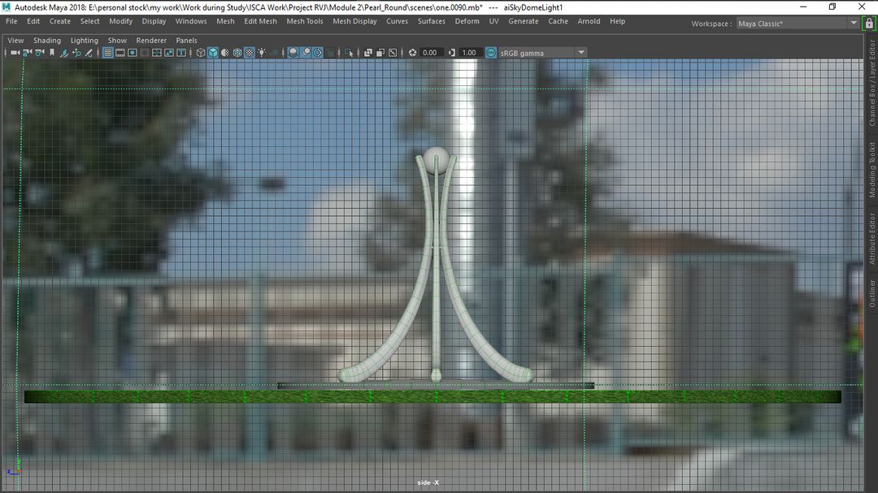Click the Field Chart icon
This screenshot has height=493, width=878.
pyautogui.click(x=157, y=53)
